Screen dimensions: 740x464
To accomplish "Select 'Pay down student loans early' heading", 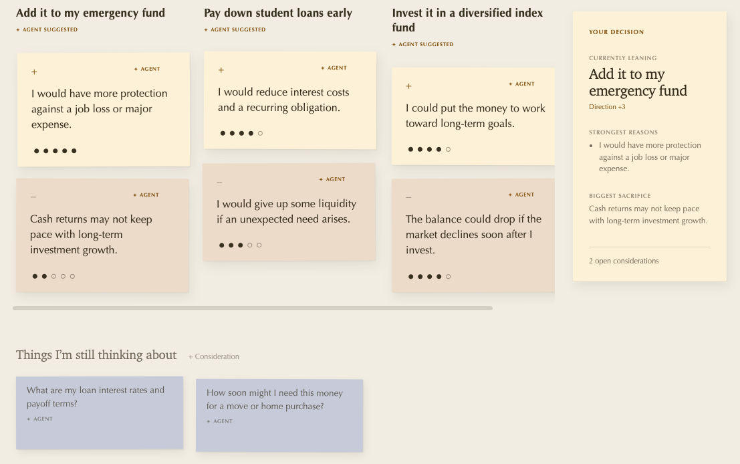I will (x=278, y=13).
